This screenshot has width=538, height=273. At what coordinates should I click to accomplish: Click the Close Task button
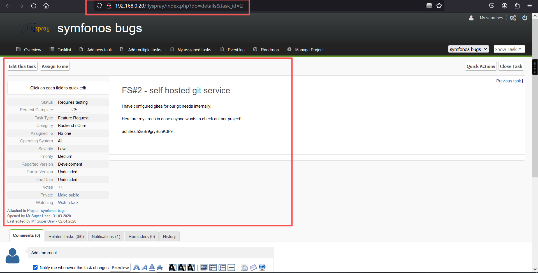click(x=511, y=66)
